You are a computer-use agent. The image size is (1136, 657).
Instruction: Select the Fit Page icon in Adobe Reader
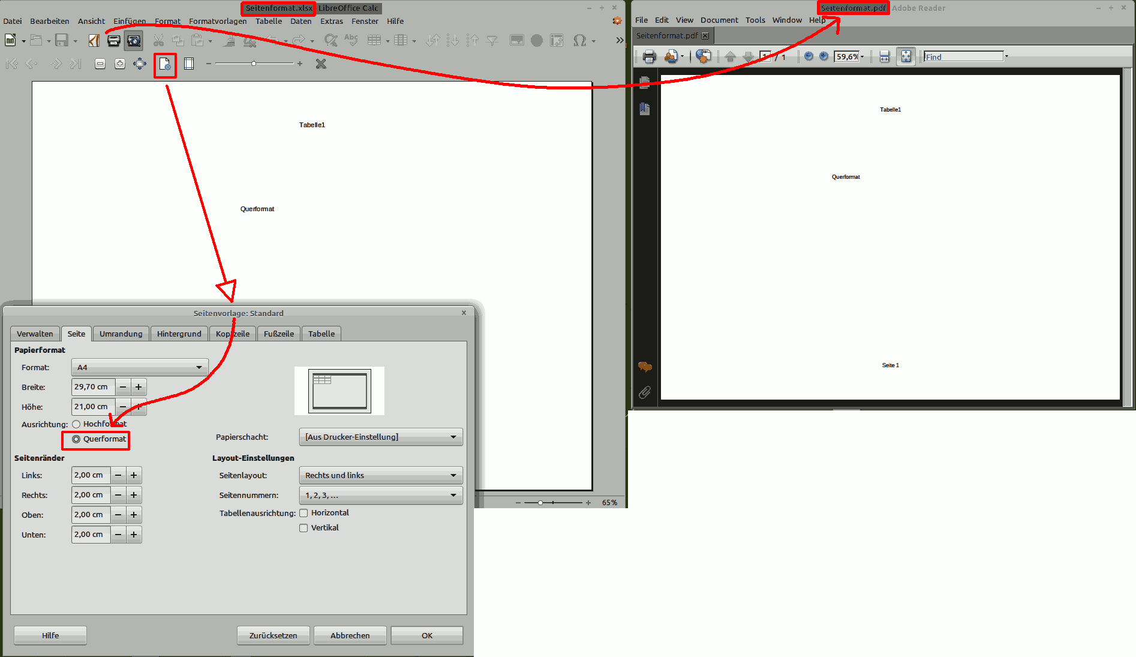click(x=906, y=56)
